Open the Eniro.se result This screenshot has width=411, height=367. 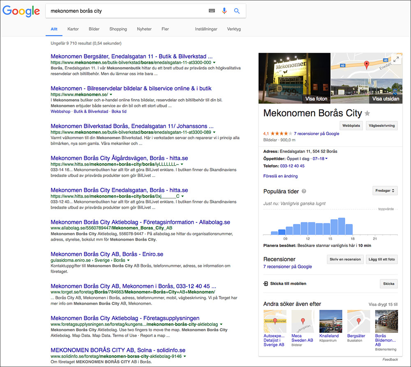(107, 254)
